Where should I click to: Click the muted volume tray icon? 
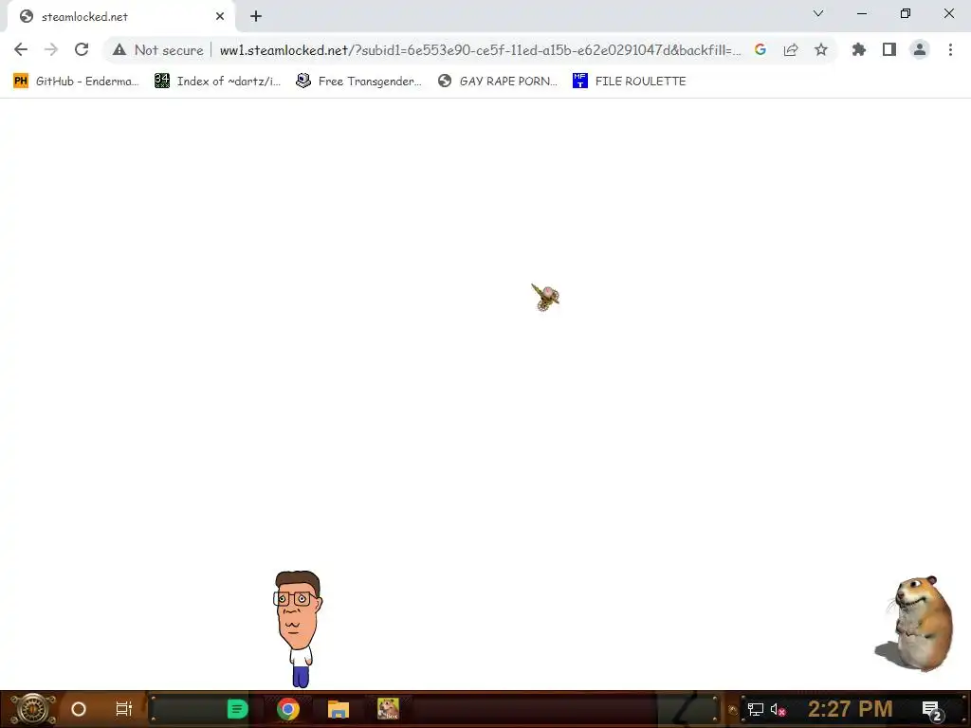[779, 709]
